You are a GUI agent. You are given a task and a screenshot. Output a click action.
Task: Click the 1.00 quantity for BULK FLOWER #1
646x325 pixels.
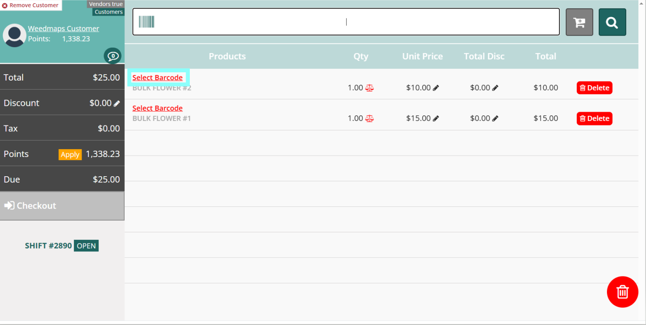(x=355, y=119)
